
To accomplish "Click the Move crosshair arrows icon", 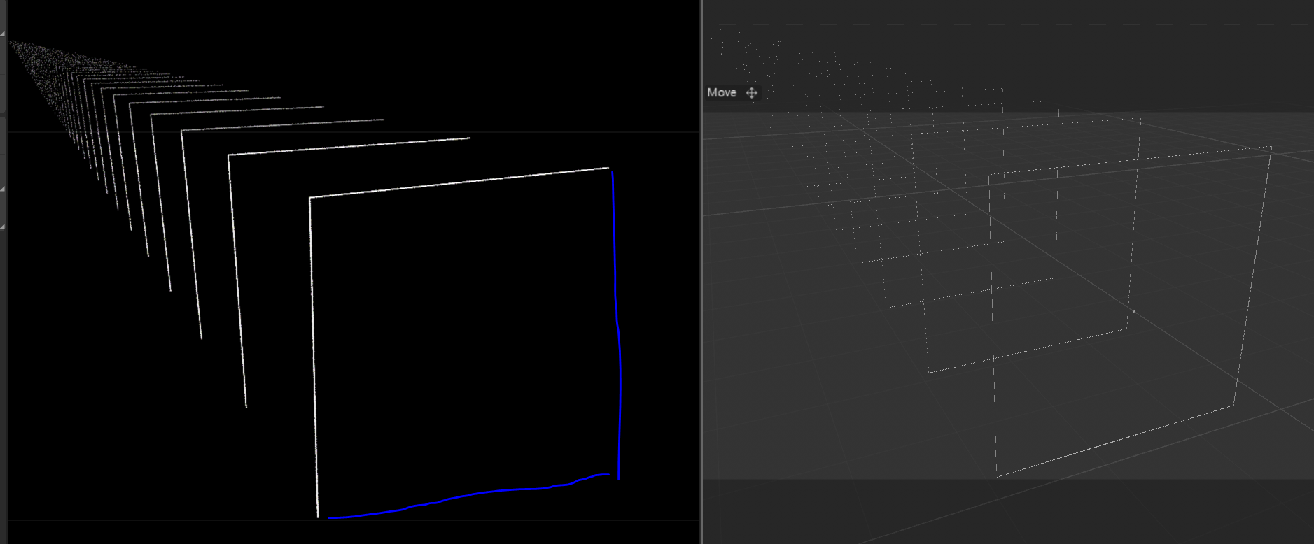I will coord(751,93).
